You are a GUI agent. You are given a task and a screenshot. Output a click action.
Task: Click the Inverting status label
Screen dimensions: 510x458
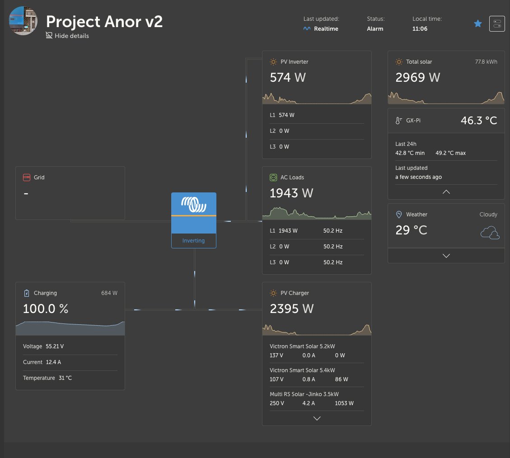click(x=193, y=241)
